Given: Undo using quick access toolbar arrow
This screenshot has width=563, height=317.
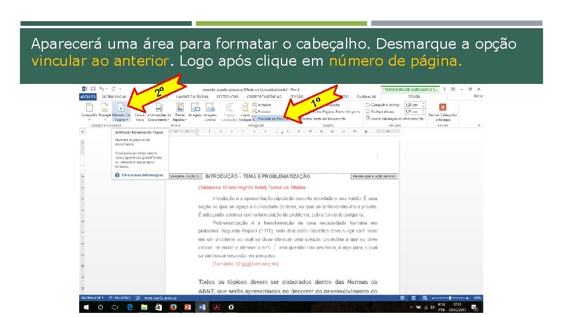Looking at the screenshot, I should click(x=102, y=89).
